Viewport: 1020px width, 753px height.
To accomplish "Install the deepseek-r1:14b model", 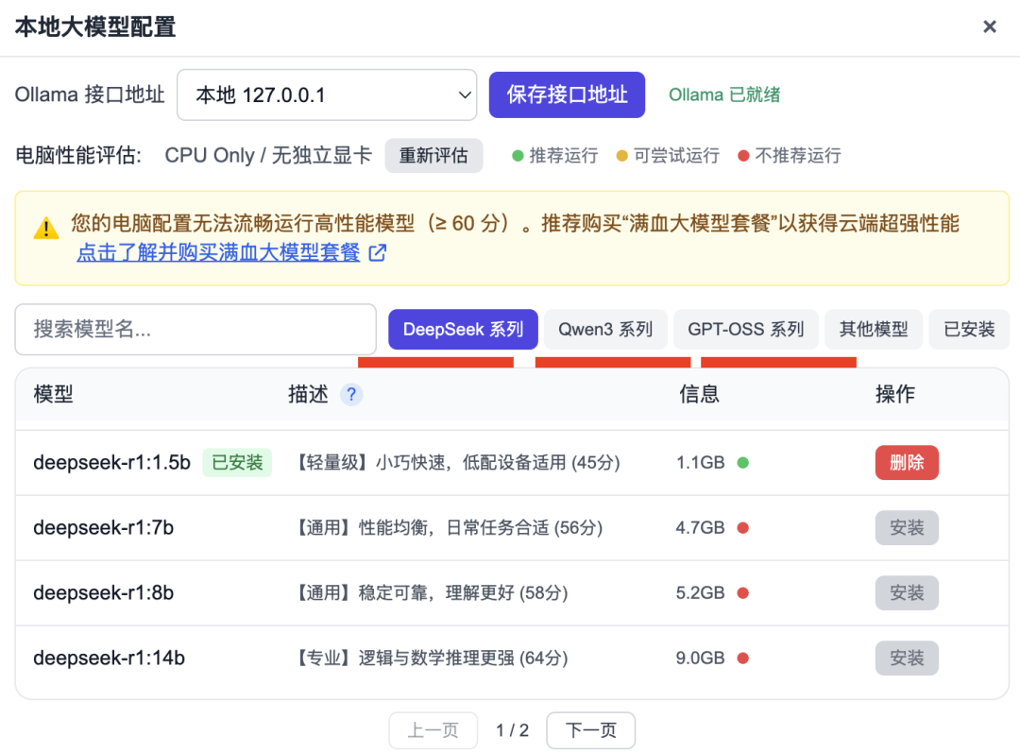I will tap(907, 658).
